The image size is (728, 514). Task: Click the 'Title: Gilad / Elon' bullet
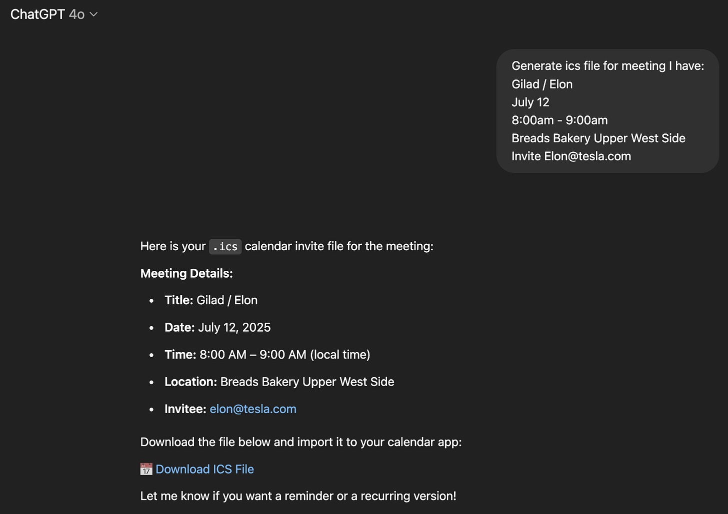(x=211, y=300)
